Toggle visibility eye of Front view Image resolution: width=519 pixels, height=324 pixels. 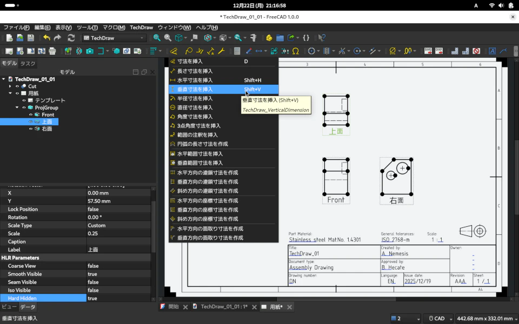click(x=31, y=114)
